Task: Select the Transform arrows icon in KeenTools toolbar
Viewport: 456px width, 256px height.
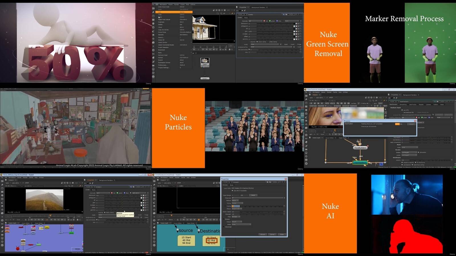Action: 306,124
